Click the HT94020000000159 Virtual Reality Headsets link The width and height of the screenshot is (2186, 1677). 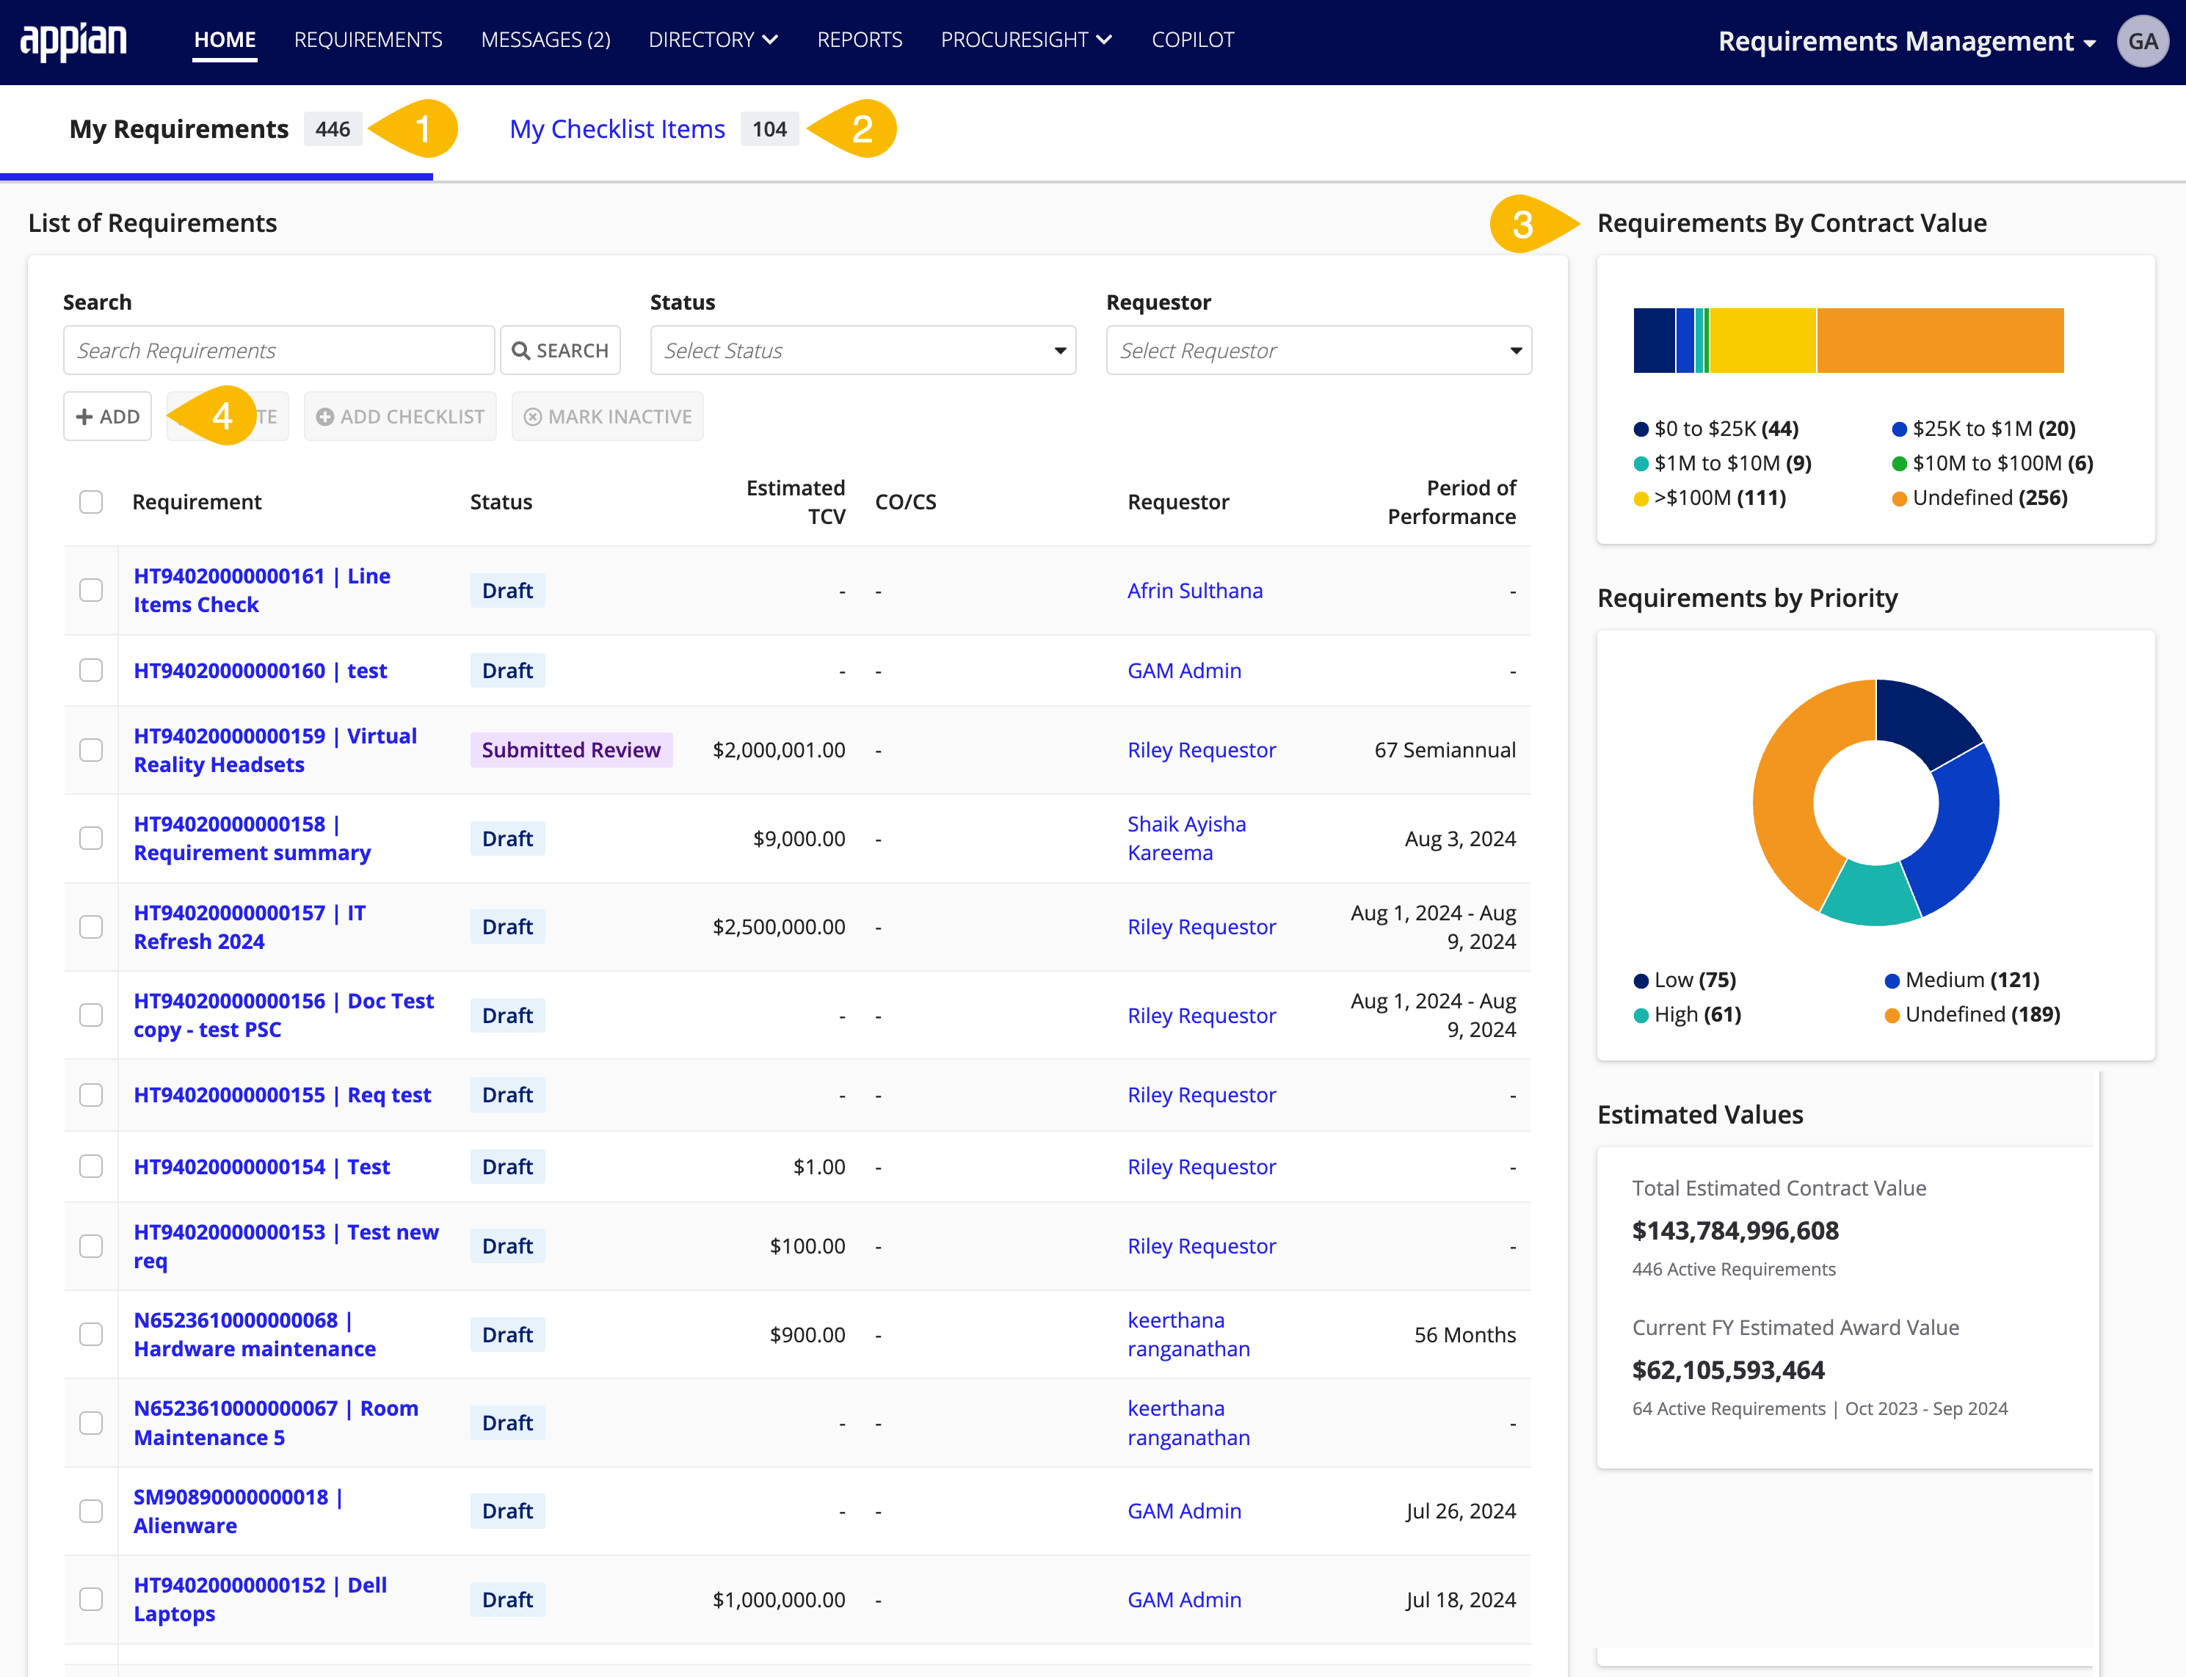click(x=273, y=749)
